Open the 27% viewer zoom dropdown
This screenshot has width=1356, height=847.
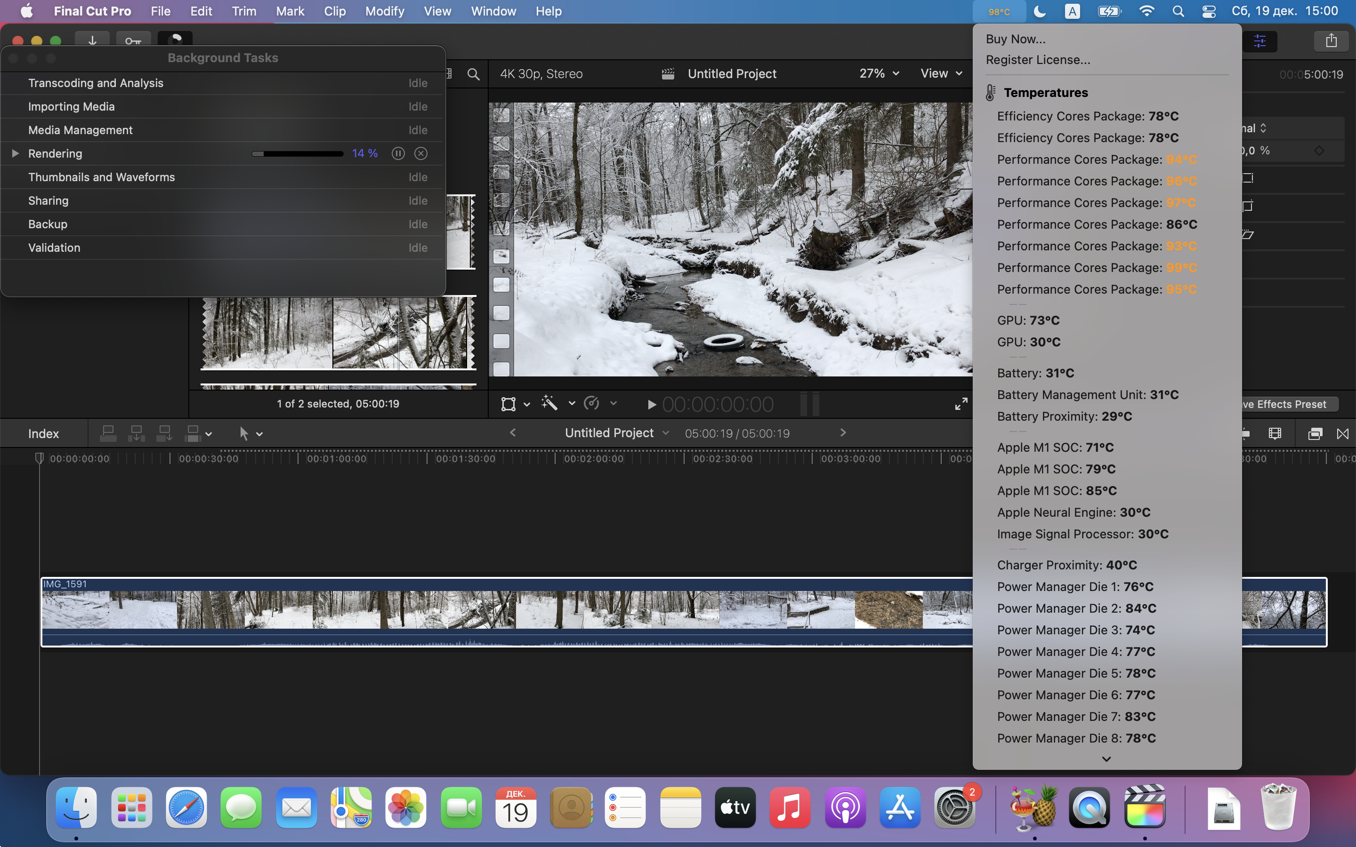(x=879, y=74)
